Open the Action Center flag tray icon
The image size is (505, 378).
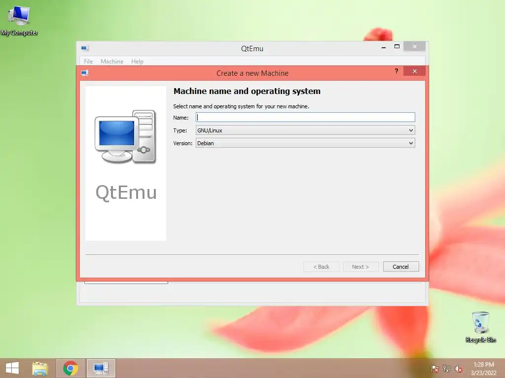[x=434, y=369]
